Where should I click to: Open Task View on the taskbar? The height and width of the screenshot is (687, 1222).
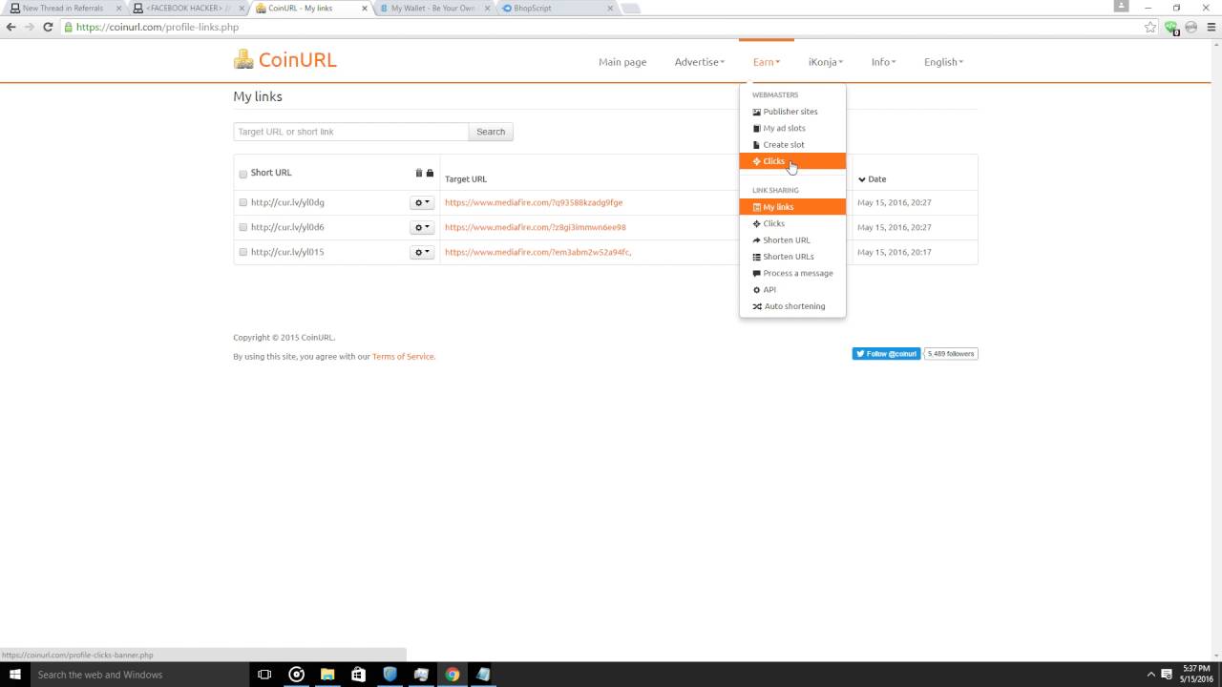[x=265, y=675]
